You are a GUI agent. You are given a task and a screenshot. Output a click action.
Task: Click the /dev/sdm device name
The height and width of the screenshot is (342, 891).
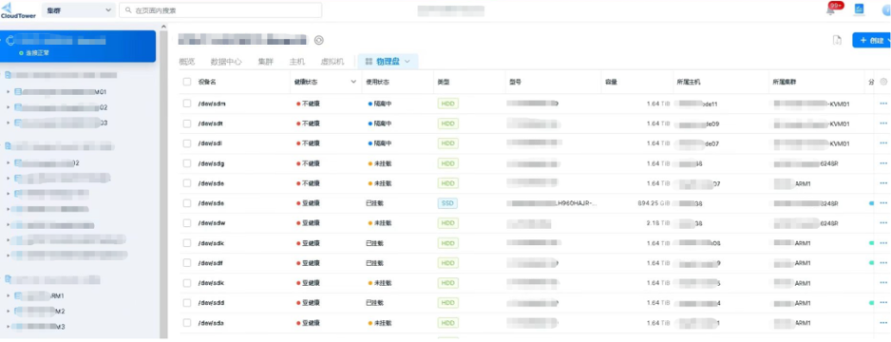point(212,104)
